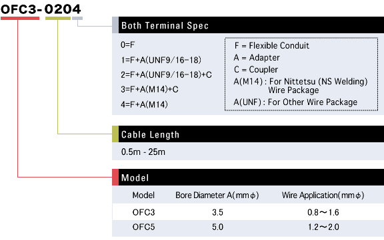Select terminal option 2=F+A(UNF9/16-18)+C
384x240 pixels.
[x=166, y=74]
